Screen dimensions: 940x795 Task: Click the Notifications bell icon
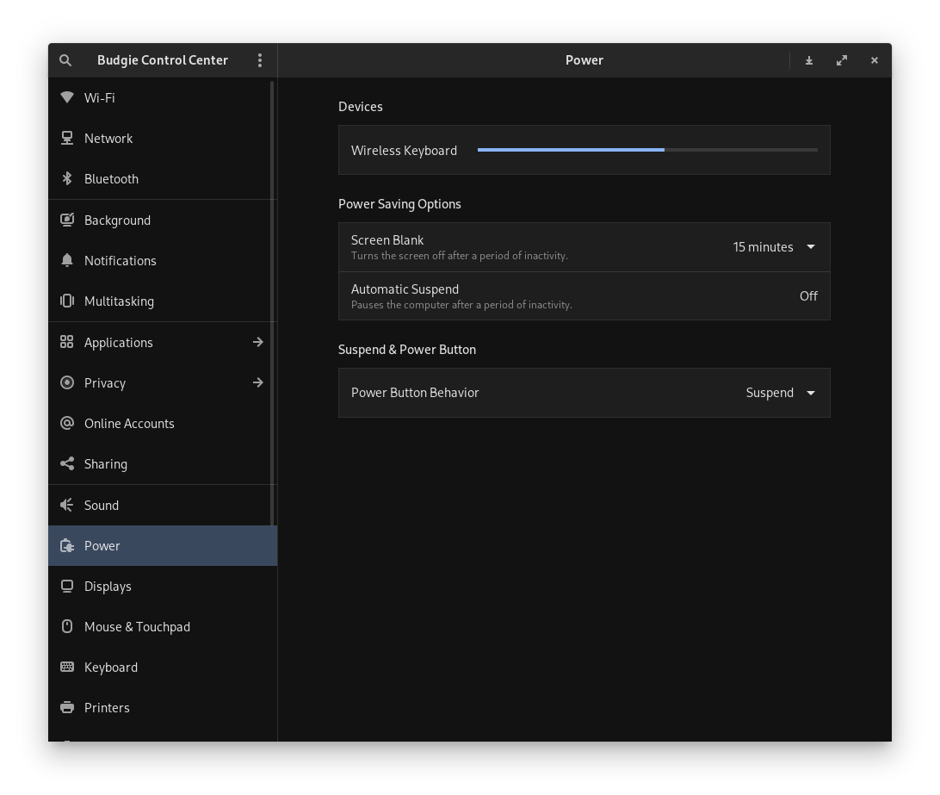click(67, 260)
